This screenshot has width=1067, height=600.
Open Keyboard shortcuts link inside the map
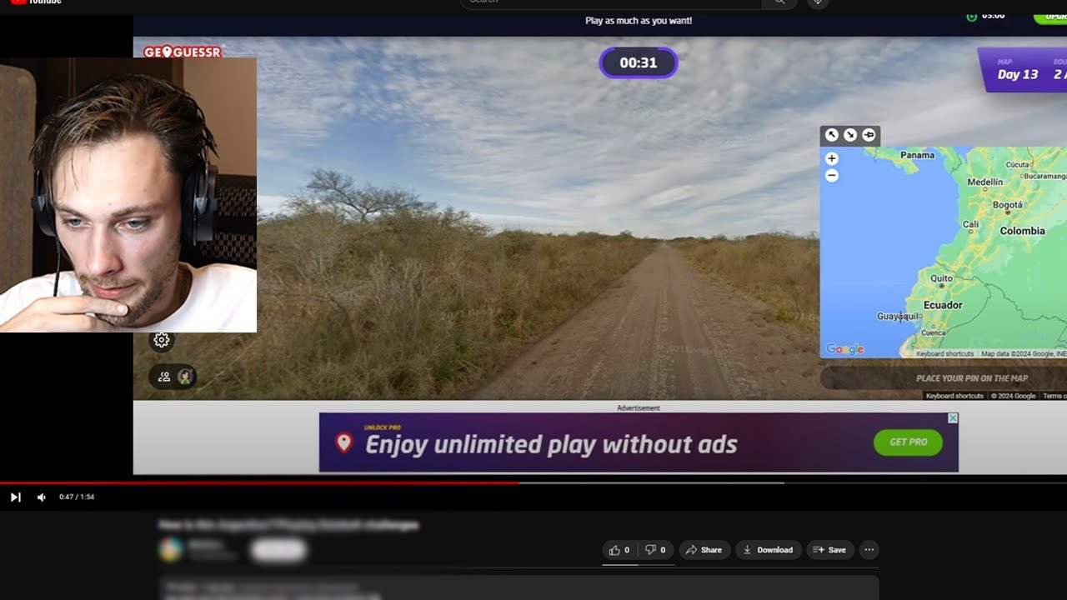click(944, 354)
